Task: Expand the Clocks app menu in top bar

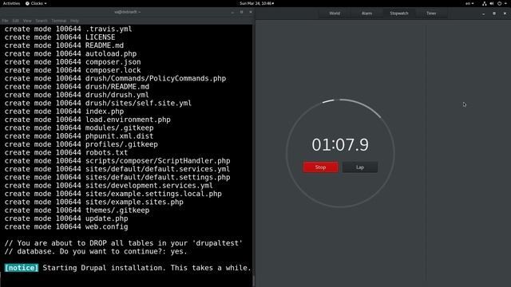Action: [x=36, y=3]
